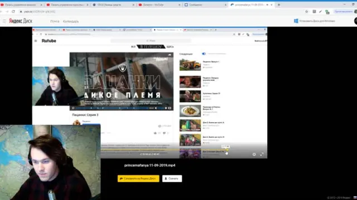Screen dimensions: 357x200
Task: Open a new browser tab
Action: (x=279, y=5)
